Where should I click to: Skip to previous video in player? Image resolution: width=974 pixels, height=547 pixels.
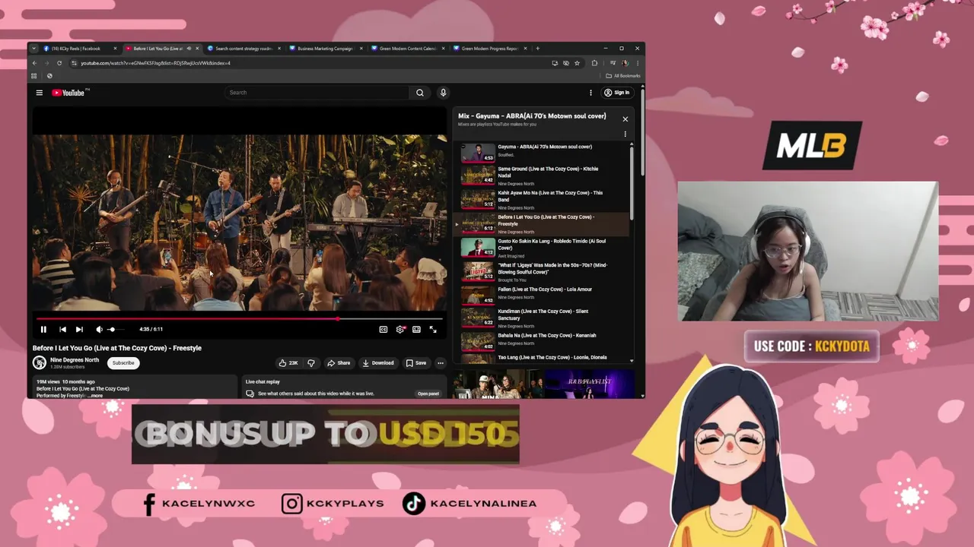(x=62, y=329)
